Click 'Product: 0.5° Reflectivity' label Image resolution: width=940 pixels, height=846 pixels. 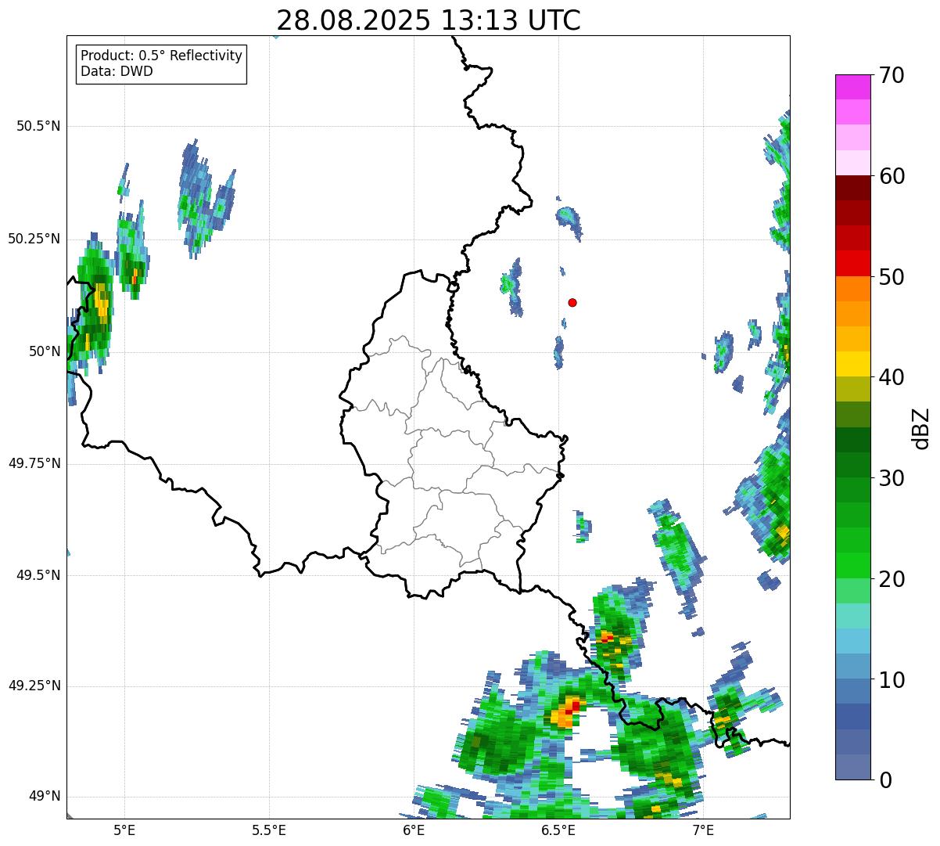pos(161,56)
